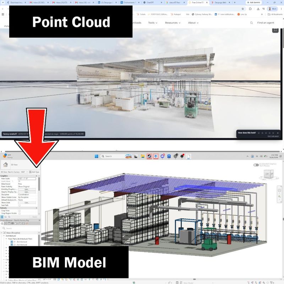The width and height of the screenshot is (284, 284).
Task: Collapse the Views (Discipline) tree node
Action: coord(2,233)
